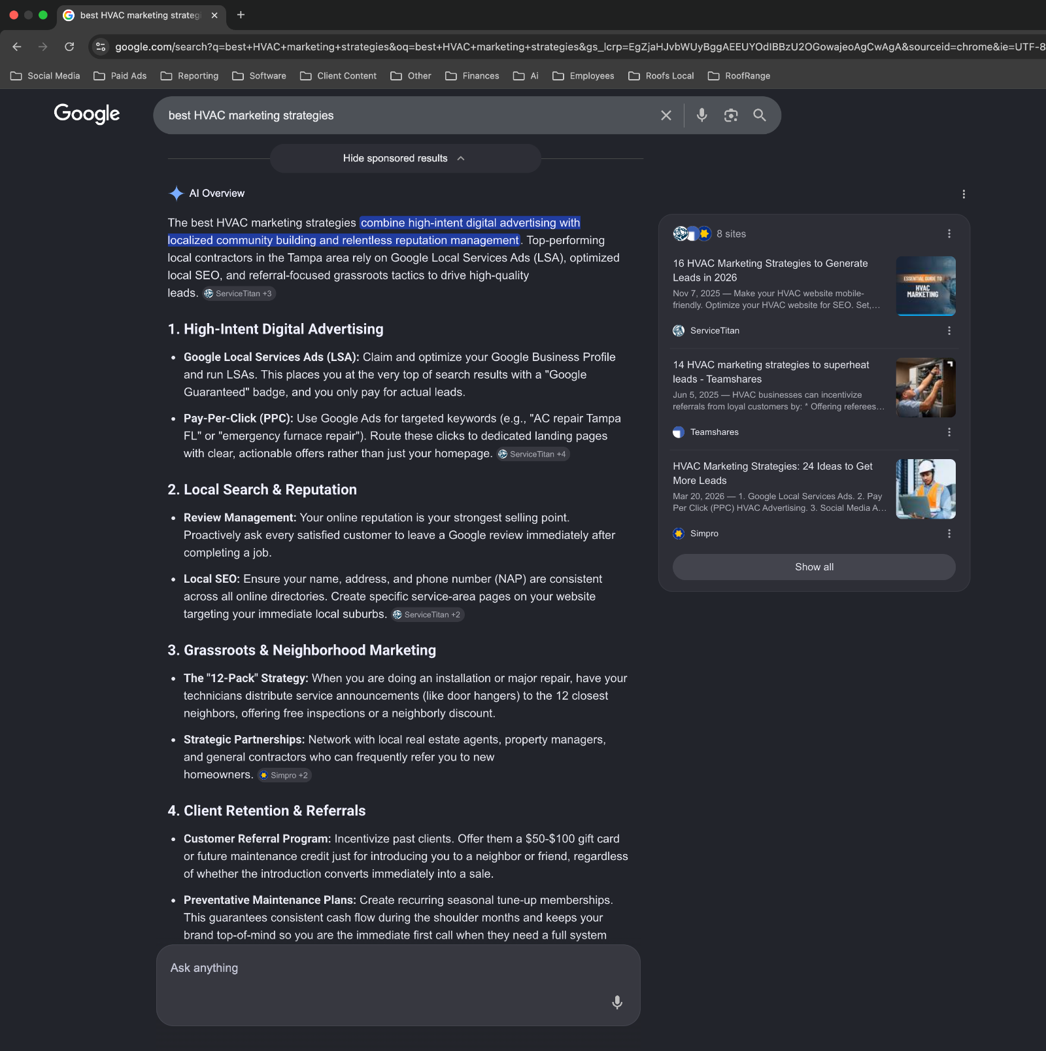Click Customer Referral Program bold text
Screen dimensions: 1046x1051
pyautogui.click(x=258, y=839)
